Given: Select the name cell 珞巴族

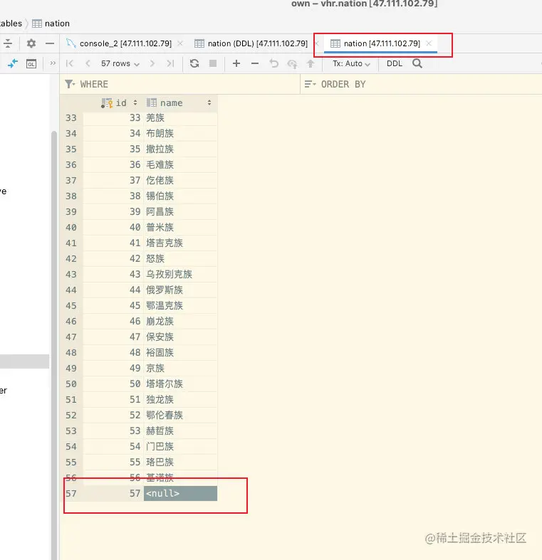Looking at the screenshot, I should pyautogui.click(x=180, y=462).
